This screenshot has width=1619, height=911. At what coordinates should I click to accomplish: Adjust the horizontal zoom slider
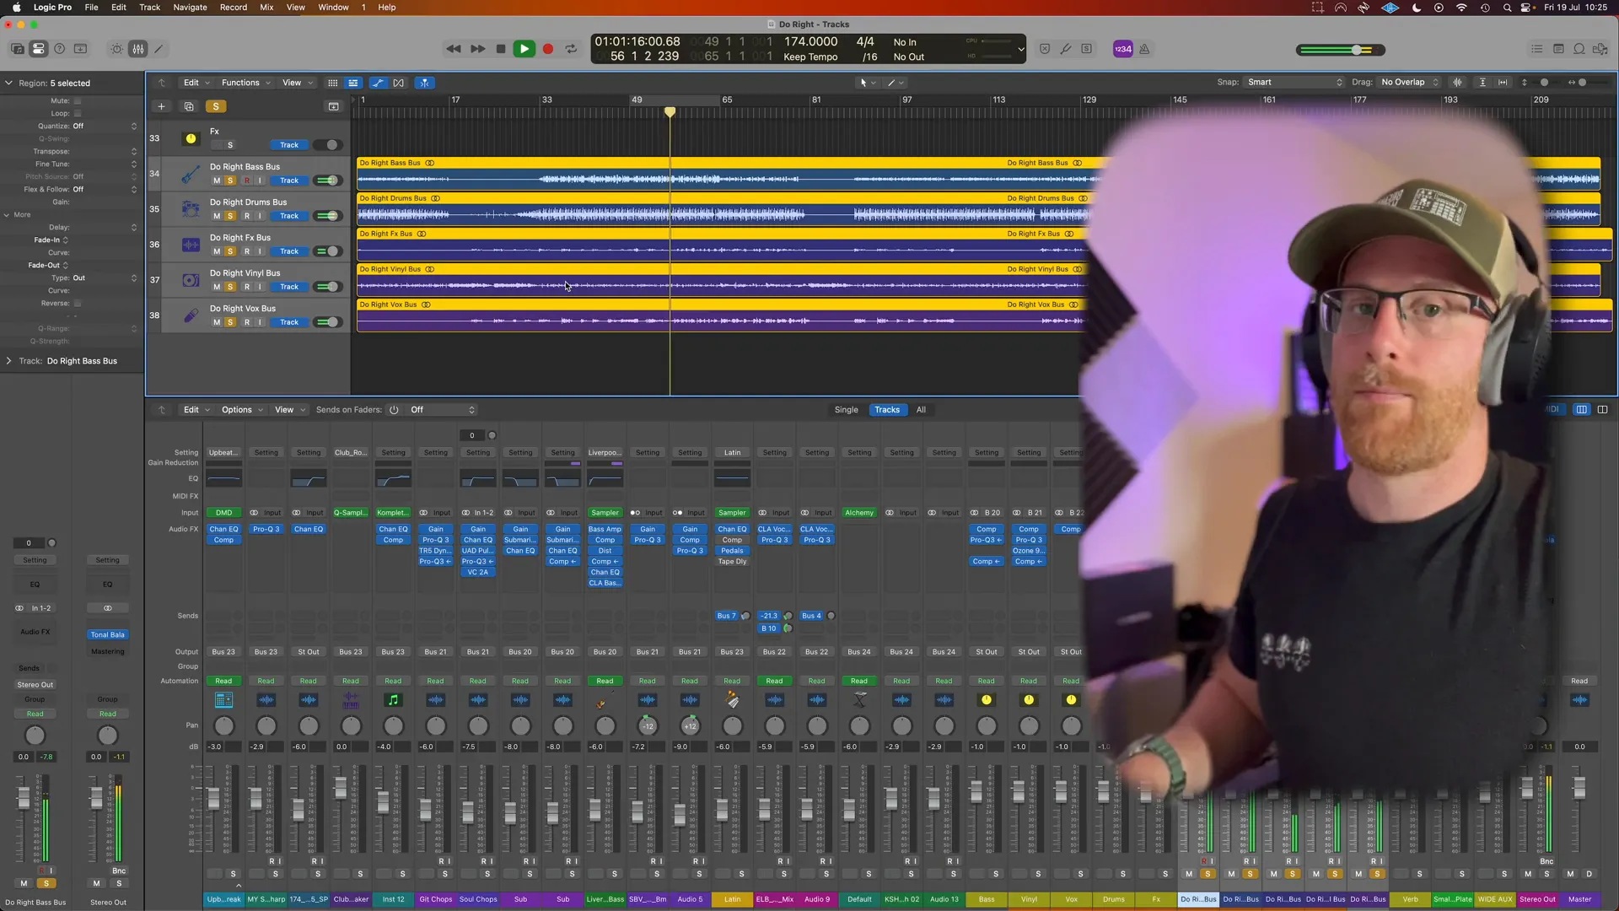click(1589, 82)
